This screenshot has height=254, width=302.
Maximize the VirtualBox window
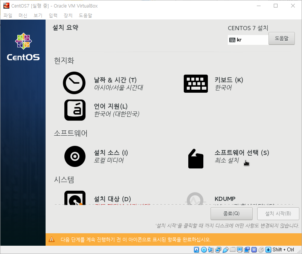click(276, 6)
